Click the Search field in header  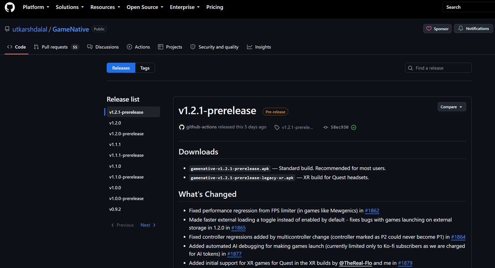click(468, 7)
